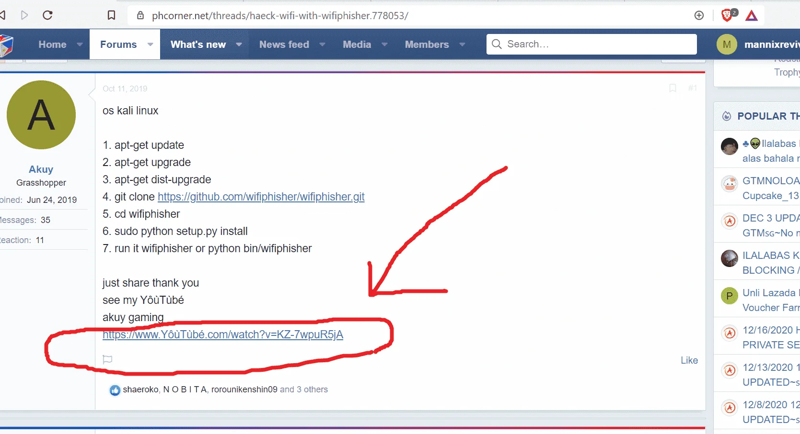Open the 12/8/2020 UPDATED thread

771,412
